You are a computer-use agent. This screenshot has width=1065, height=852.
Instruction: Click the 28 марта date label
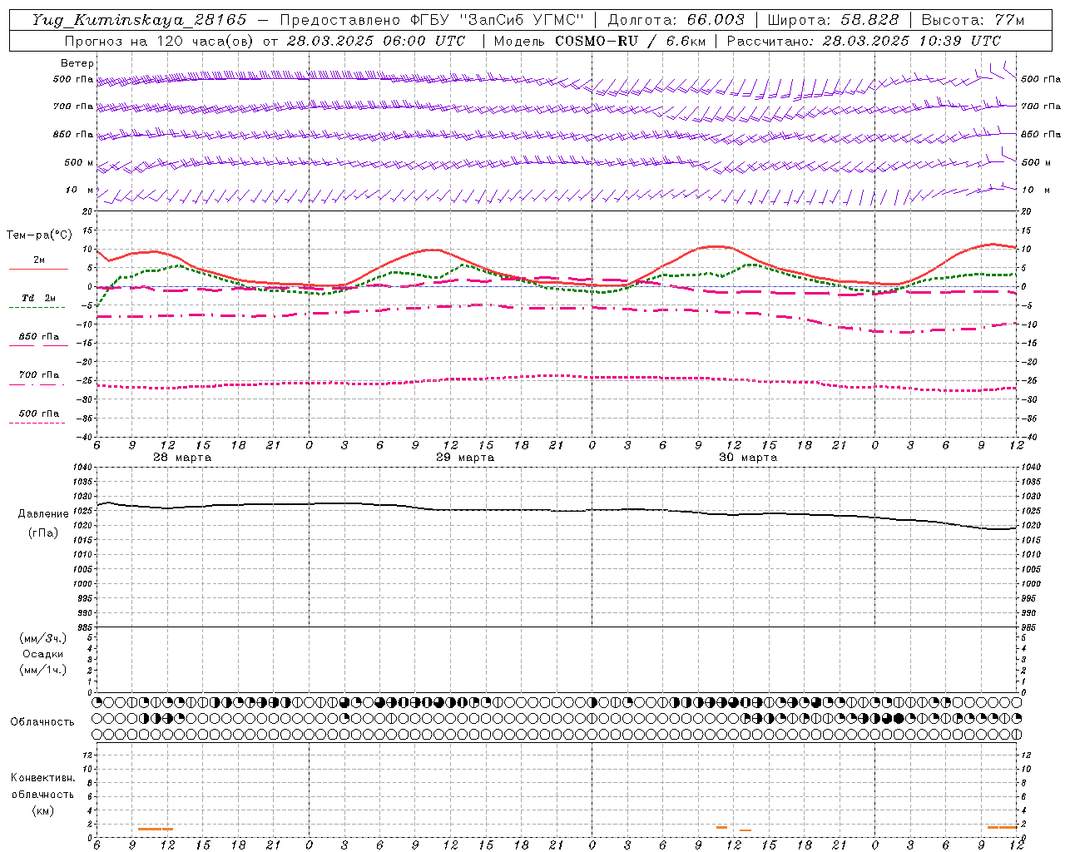pos(182,458)
